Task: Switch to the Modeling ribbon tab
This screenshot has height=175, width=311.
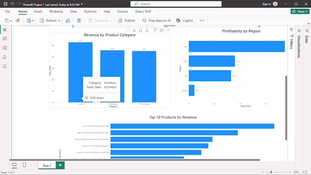Action: pyautogui.click(x=56, y=12)
